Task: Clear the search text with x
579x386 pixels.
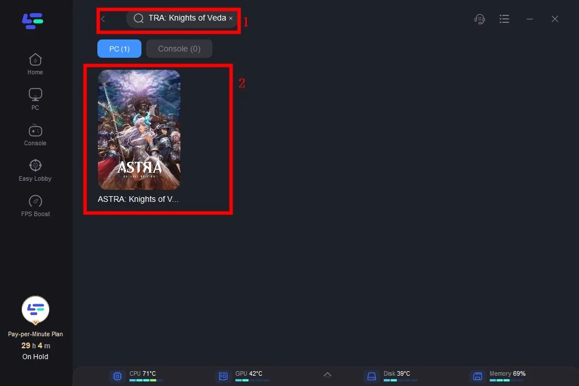Action: coord(231,18)
